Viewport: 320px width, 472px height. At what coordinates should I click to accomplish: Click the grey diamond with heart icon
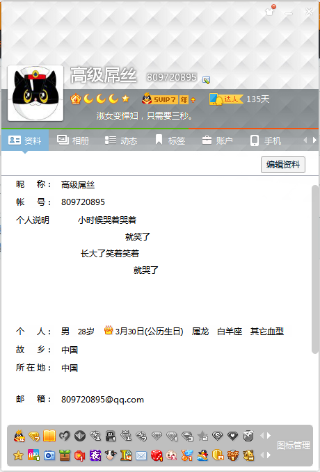coord(232,436)
